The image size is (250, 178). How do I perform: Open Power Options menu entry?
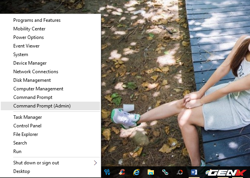(50, 37)
